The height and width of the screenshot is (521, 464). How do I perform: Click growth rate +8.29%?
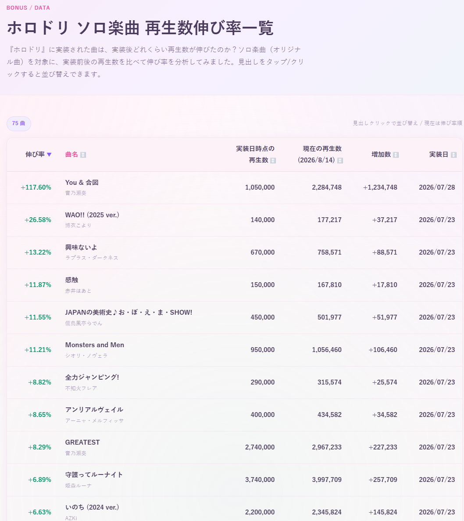(x=39, y=447)
